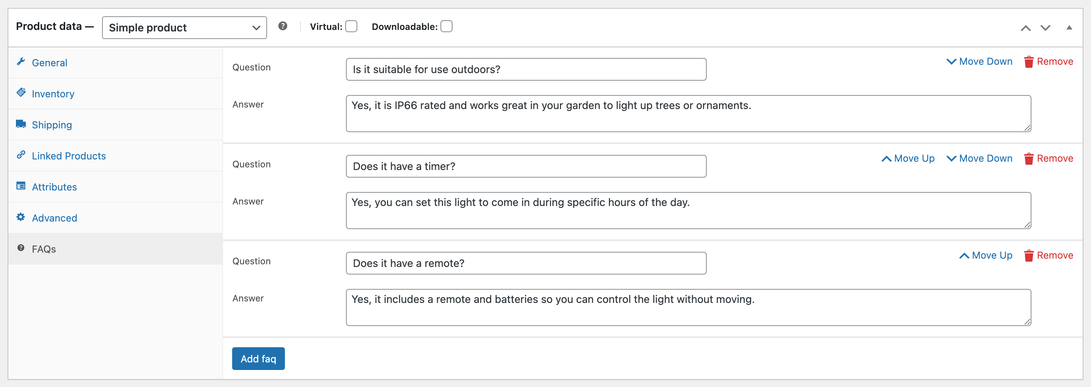Move the remote question up
The width and height of the screenshot is (1091, 387).
pos(986,255)
